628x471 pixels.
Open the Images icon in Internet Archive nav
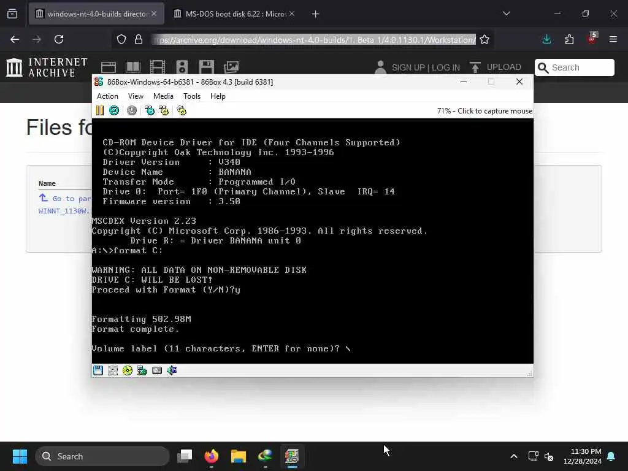(x=231, y=67)
